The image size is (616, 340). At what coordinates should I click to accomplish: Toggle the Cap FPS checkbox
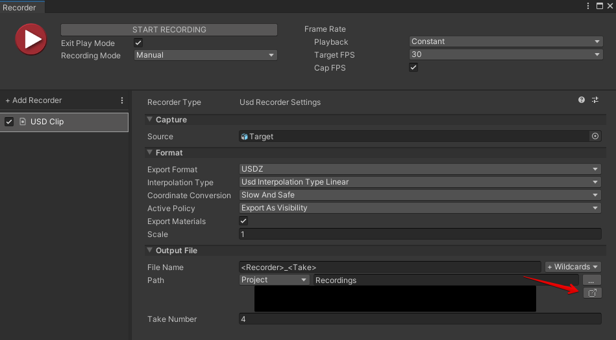(x=413, y=67)
